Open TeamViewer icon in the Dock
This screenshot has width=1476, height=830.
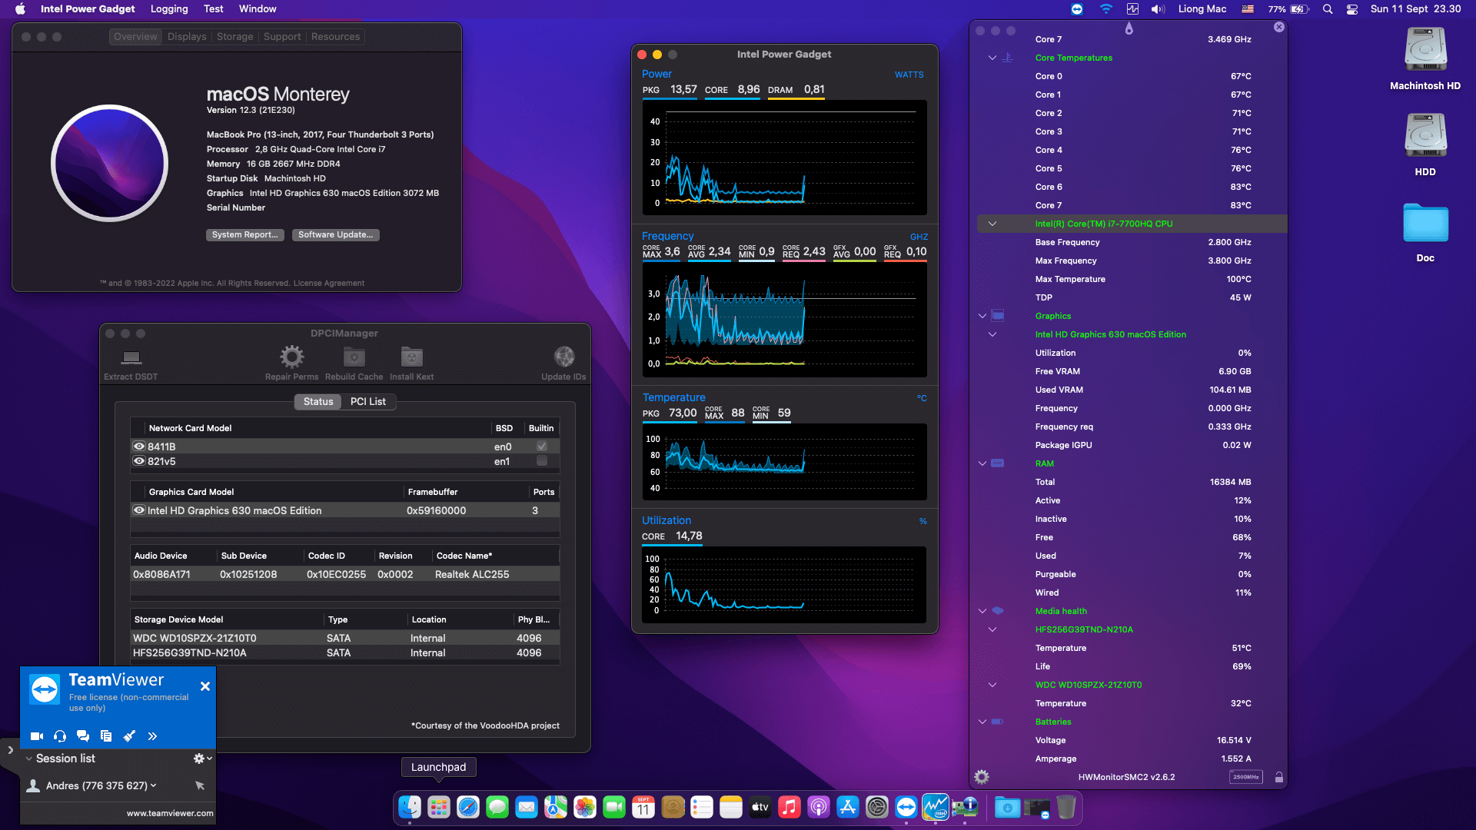[906, 807]
